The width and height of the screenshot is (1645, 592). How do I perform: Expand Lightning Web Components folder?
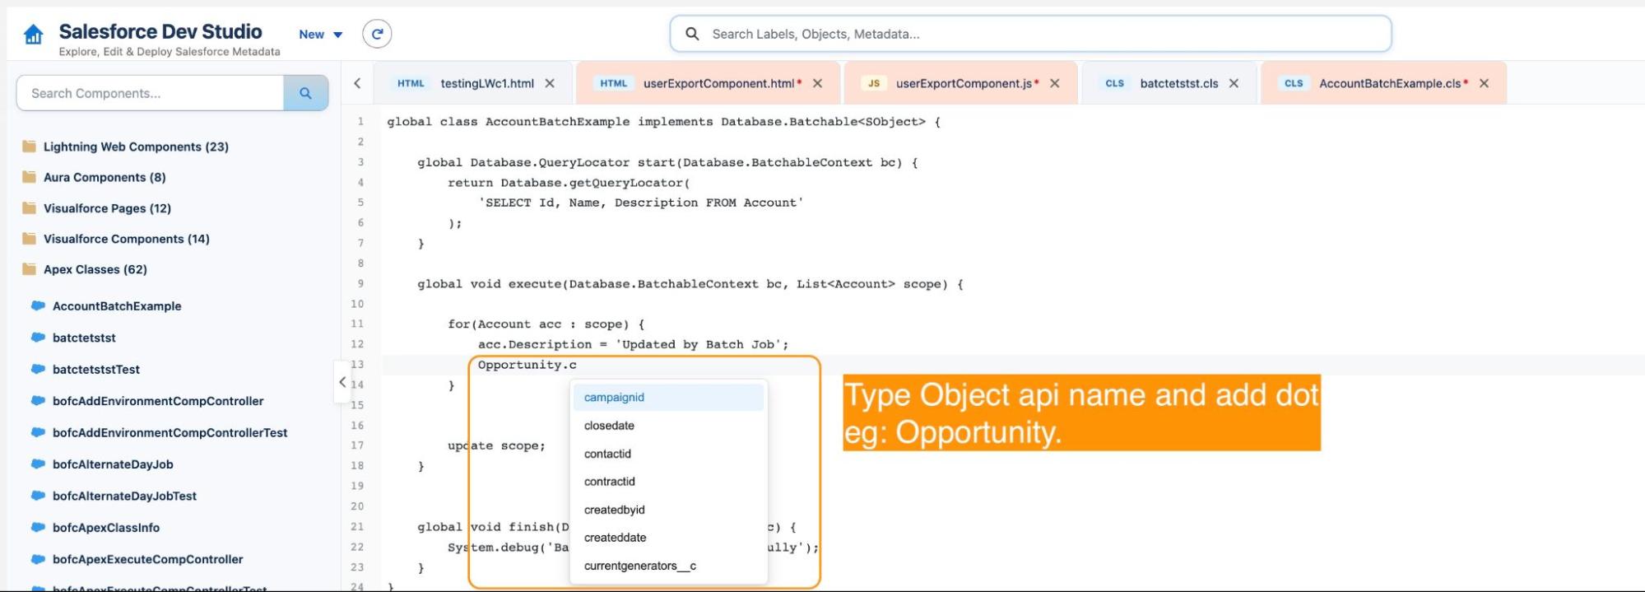[136, 147]
